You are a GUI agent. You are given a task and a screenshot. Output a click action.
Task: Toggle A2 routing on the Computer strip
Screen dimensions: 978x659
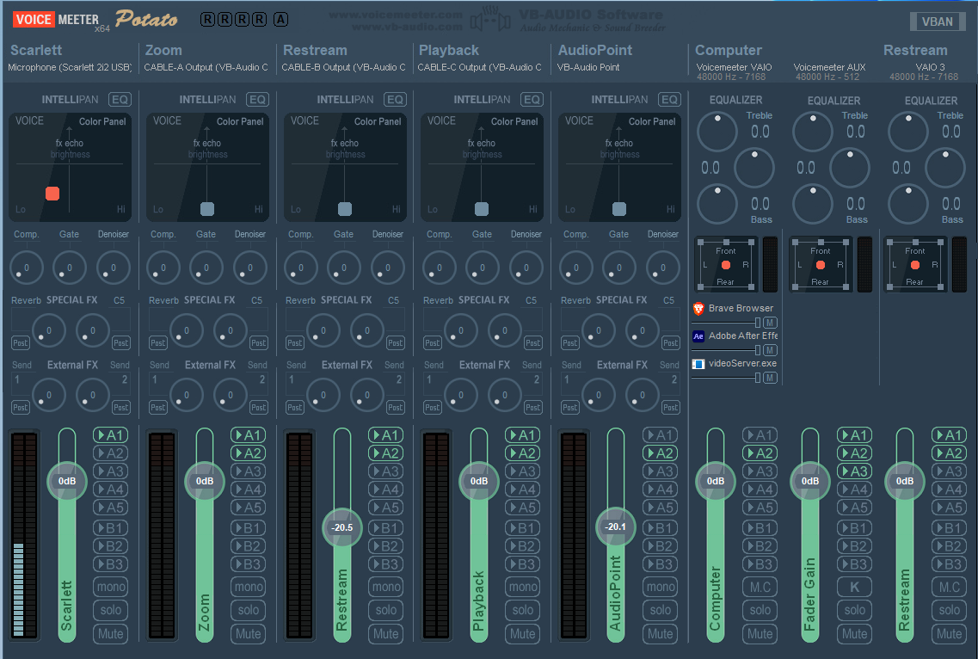point(760,453)
